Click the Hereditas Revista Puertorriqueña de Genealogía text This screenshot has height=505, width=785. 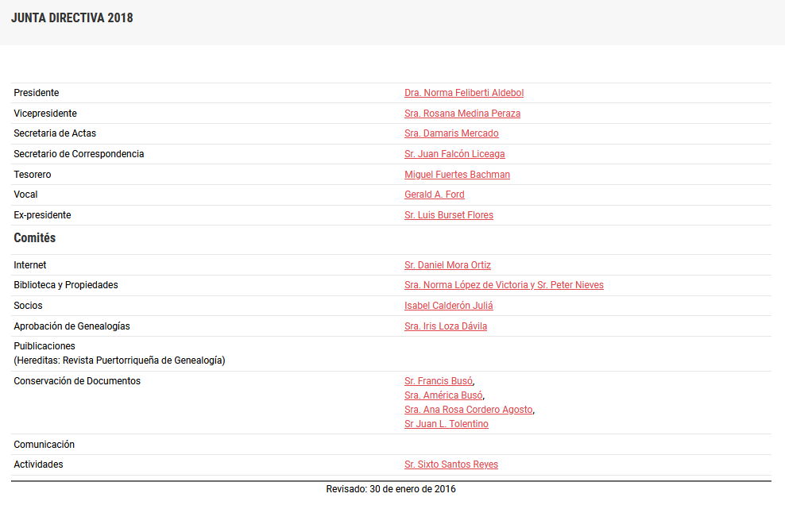point(119,360)
